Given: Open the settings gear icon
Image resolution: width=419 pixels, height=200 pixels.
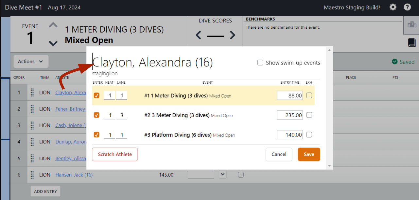Looking at the screenshot, I should pyautogui.click(x=393, y=7).
